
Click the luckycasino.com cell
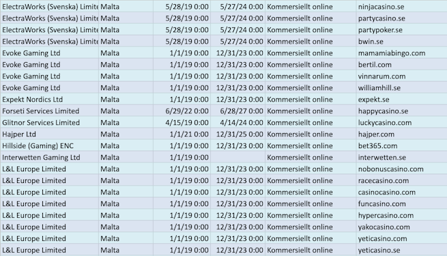(x=401, y=123)
